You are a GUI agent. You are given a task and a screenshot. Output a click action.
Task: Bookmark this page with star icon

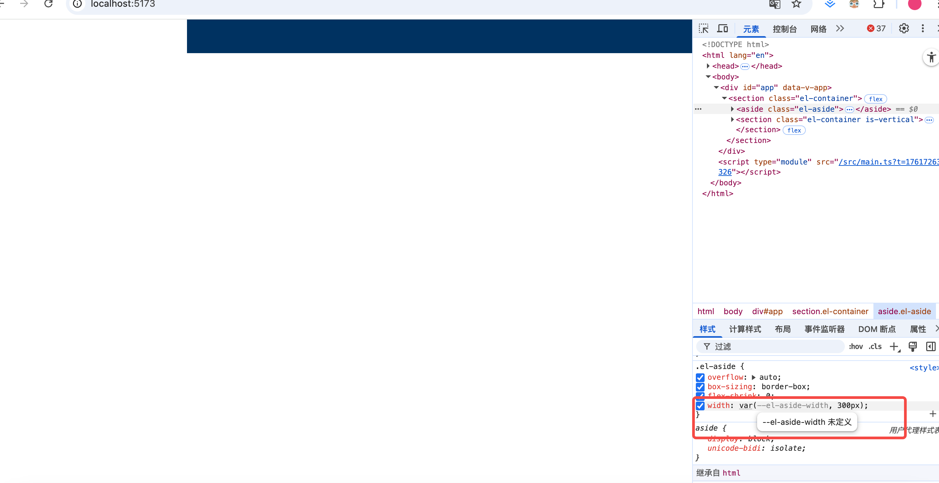point(796,4)
